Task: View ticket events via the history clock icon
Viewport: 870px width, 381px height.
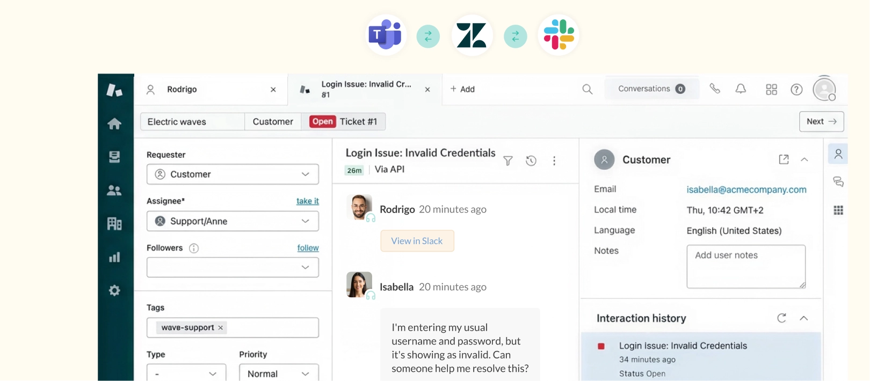Action: pyautogui.click(x=531, y=160)
